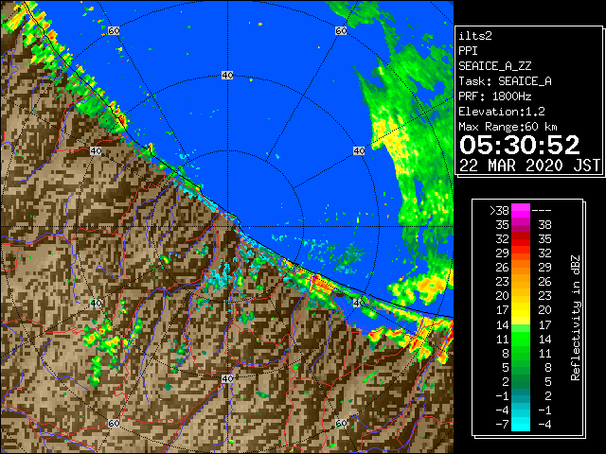This screenshot has height=454, width=606.
Task: Select the date "22 MAR 2020 JST"
Action: 529,166
